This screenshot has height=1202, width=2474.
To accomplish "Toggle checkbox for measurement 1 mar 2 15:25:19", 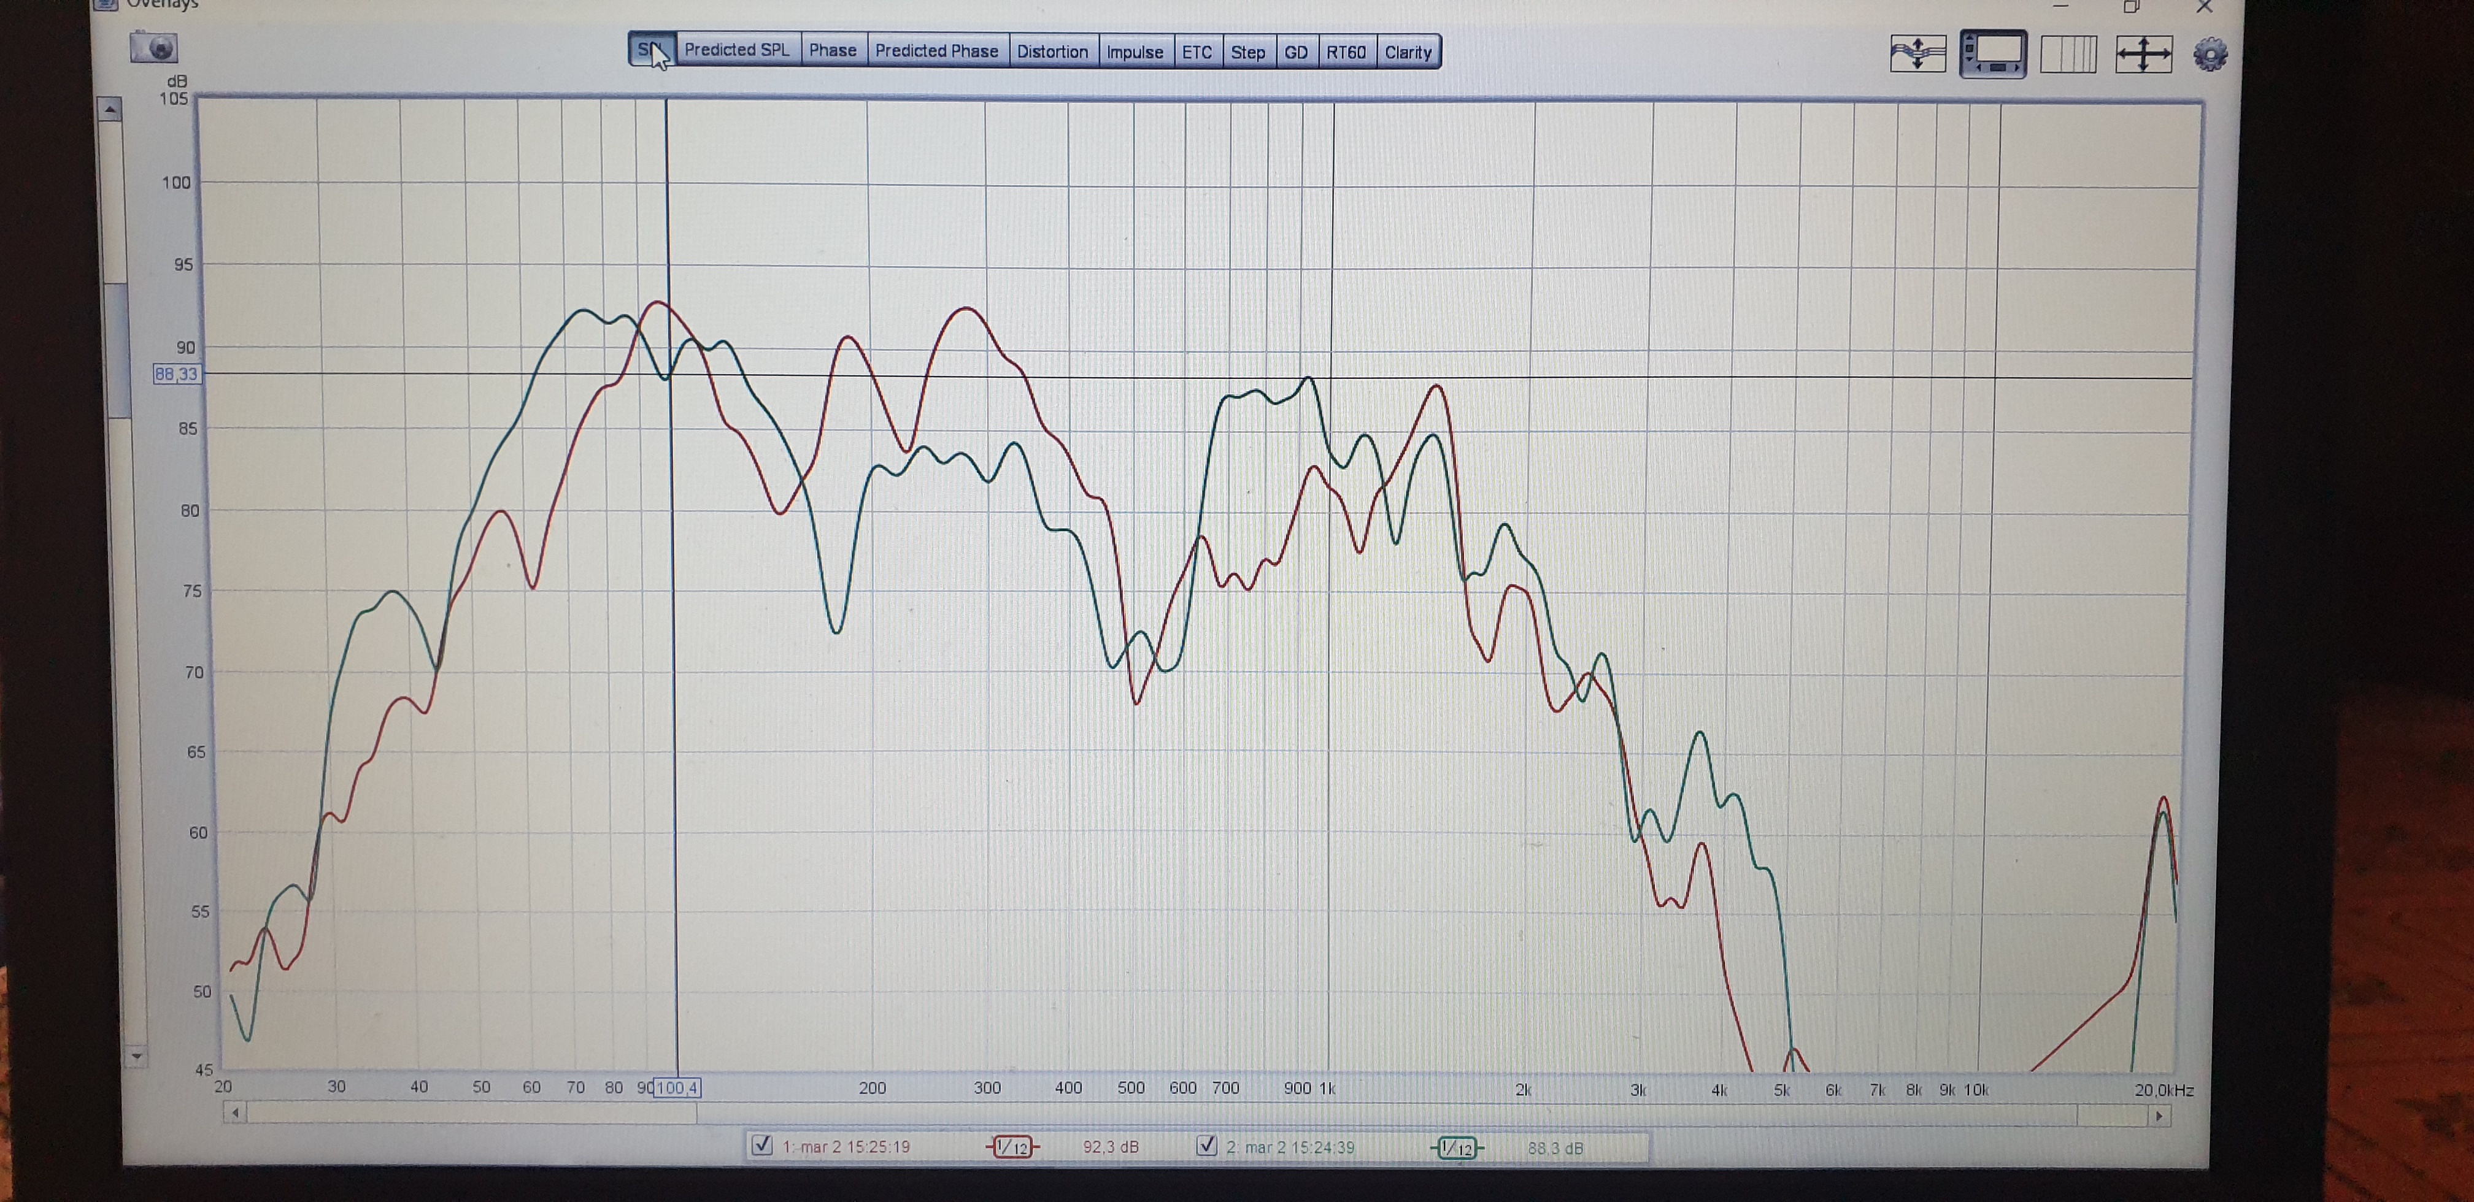I will pyautogui.click(x=761, y=1144).
